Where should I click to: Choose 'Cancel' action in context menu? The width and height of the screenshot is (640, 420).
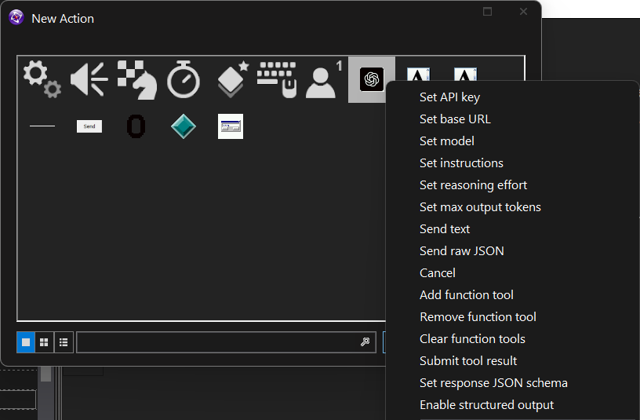[437, 273]
